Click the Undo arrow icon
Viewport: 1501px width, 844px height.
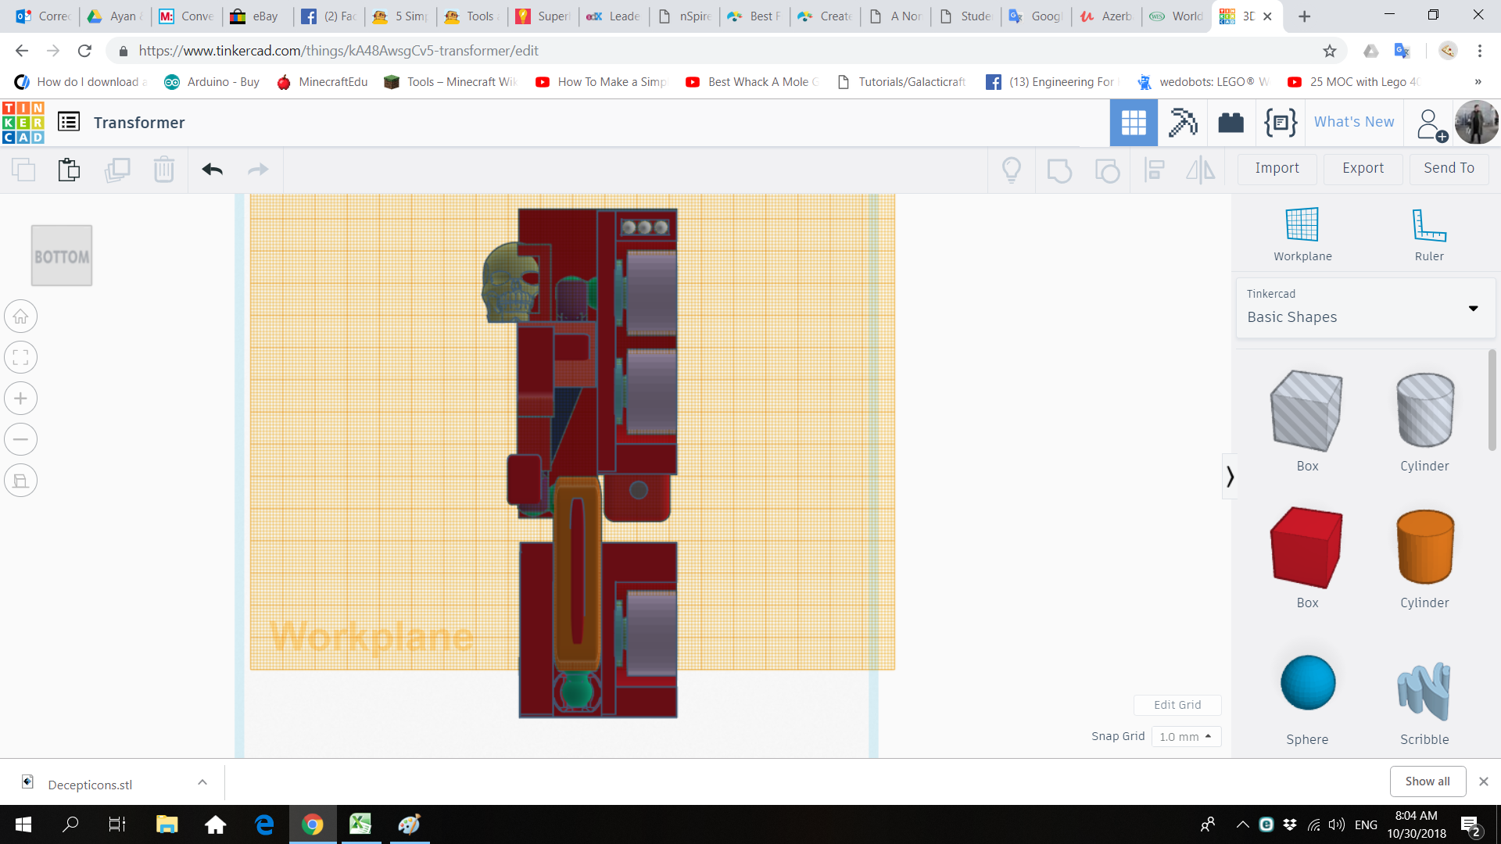[212, 169]
